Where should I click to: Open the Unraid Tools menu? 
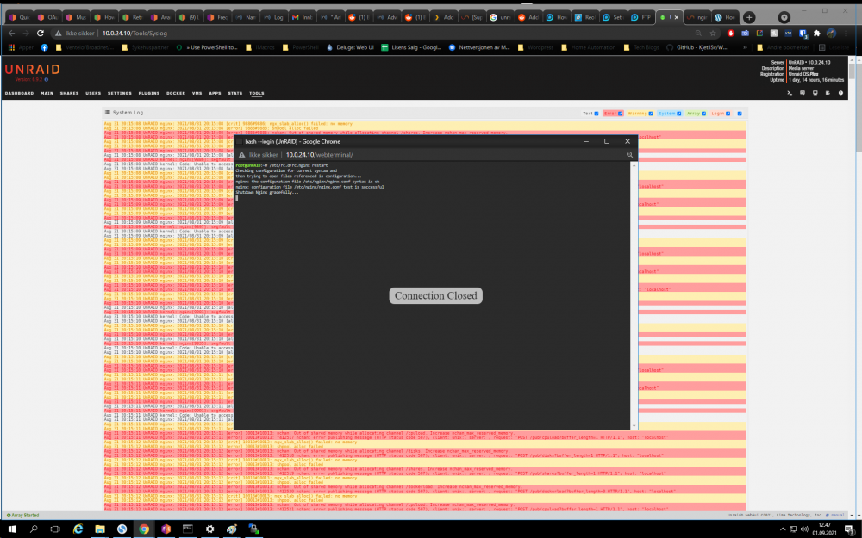[x=256, y=93]
